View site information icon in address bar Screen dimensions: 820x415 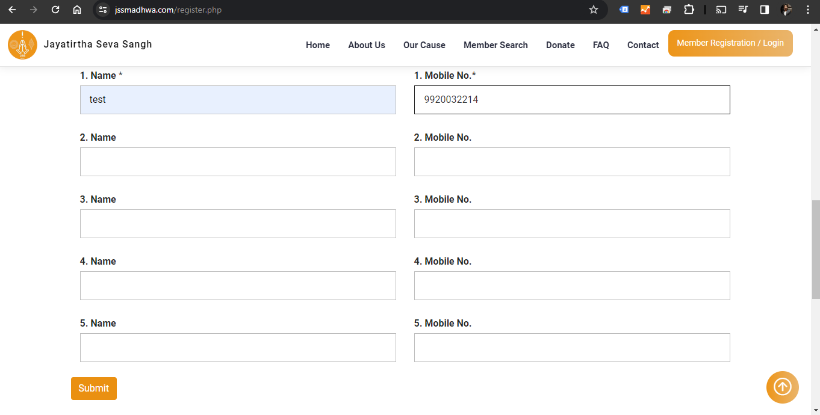pos(103,10)
